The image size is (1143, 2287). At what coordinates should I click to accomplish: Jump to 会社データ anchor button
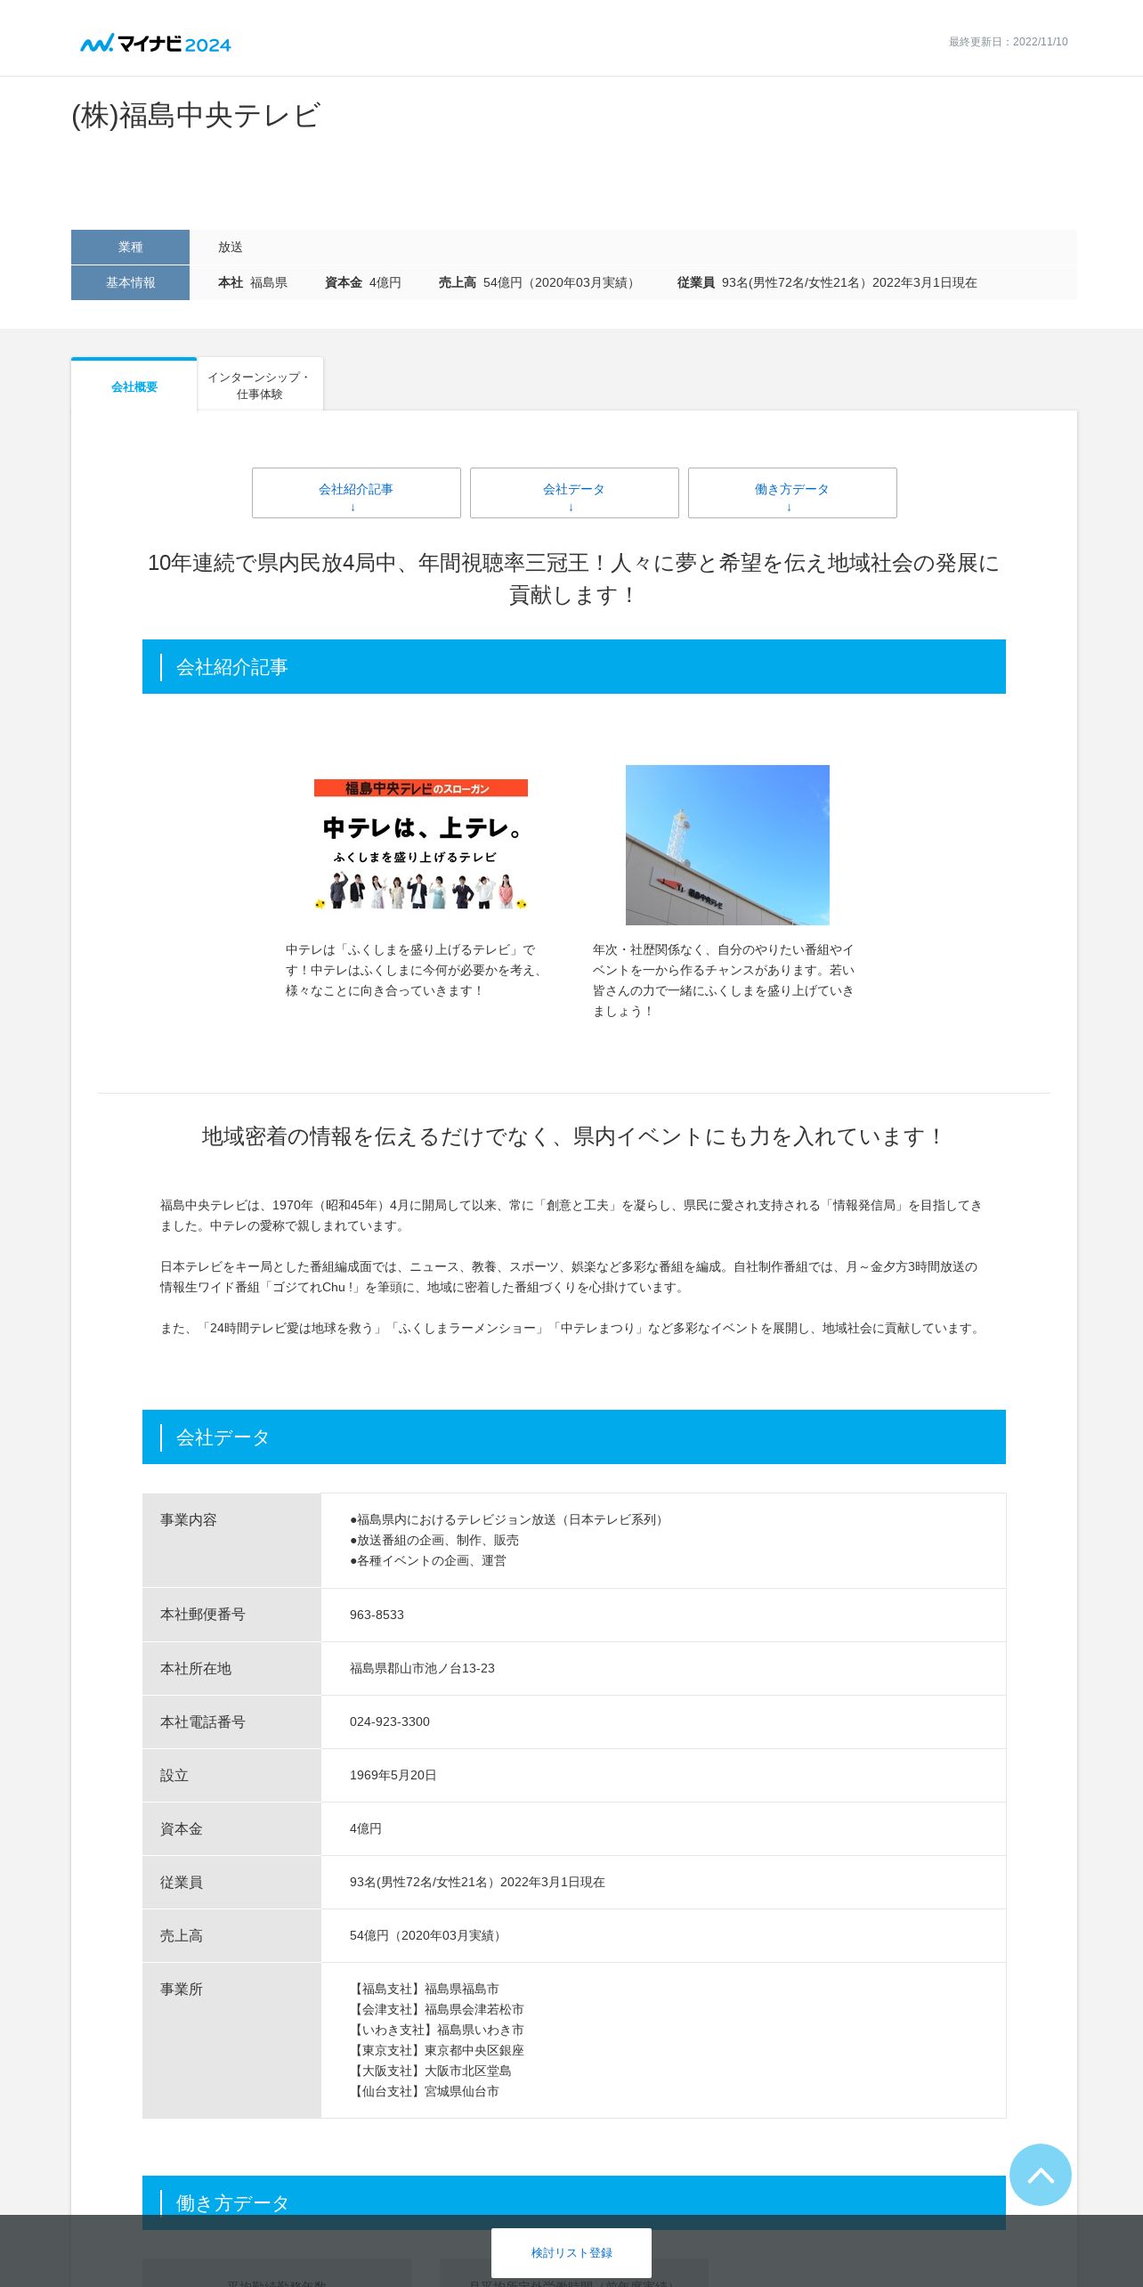(574, 492)
